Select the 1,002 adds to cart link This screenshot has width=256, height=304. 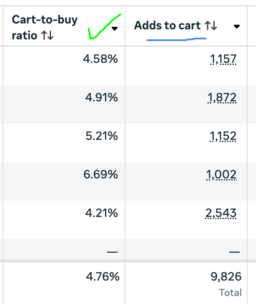pos(222,175)
